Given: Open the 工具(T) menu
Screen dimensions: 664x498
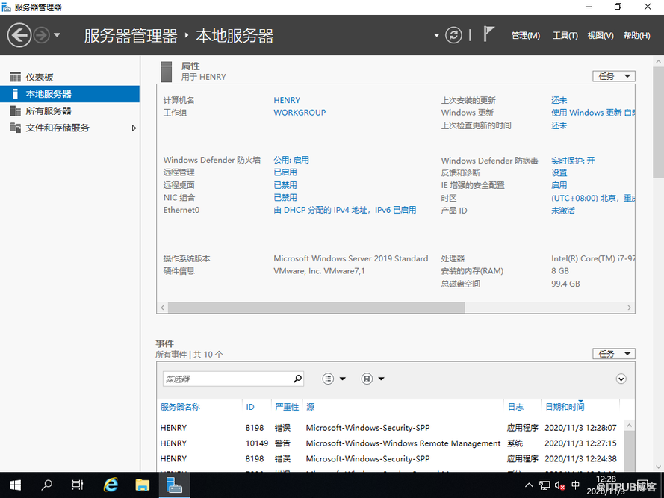Looking at the screenshot, I should click(x=565, y=35).
